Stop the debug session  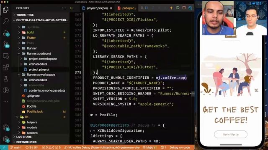coord(184,8)
